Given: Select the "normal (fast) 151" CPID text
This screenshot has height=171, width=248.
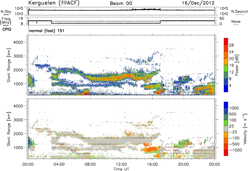Looking at the screenshot, I should (47, 31).
